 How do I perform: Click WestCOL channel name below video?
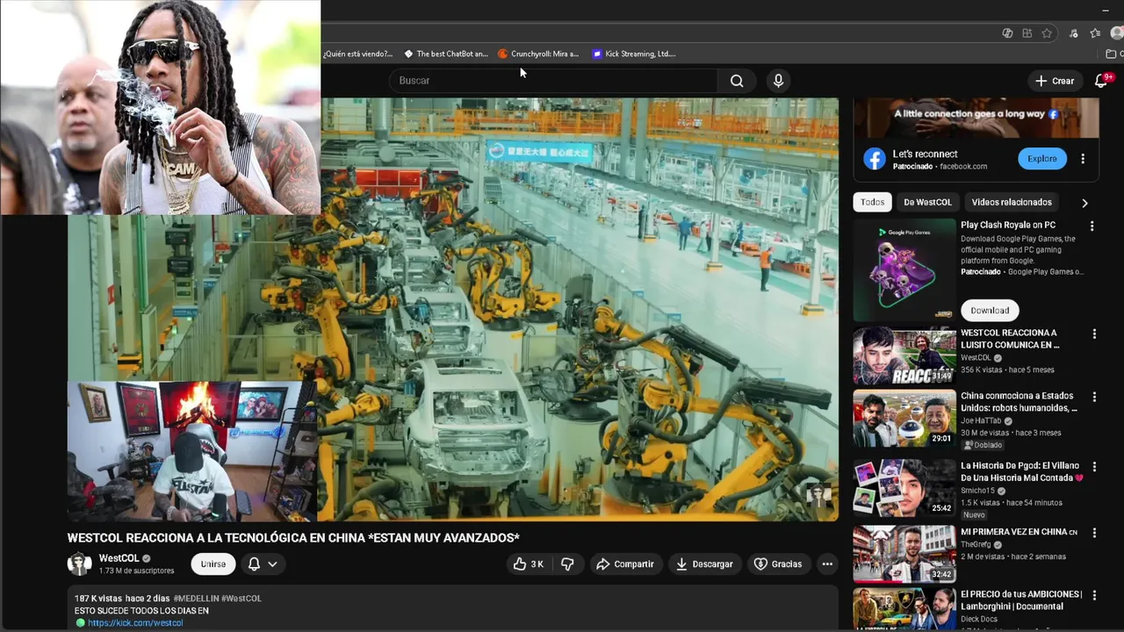pos(119,558)
